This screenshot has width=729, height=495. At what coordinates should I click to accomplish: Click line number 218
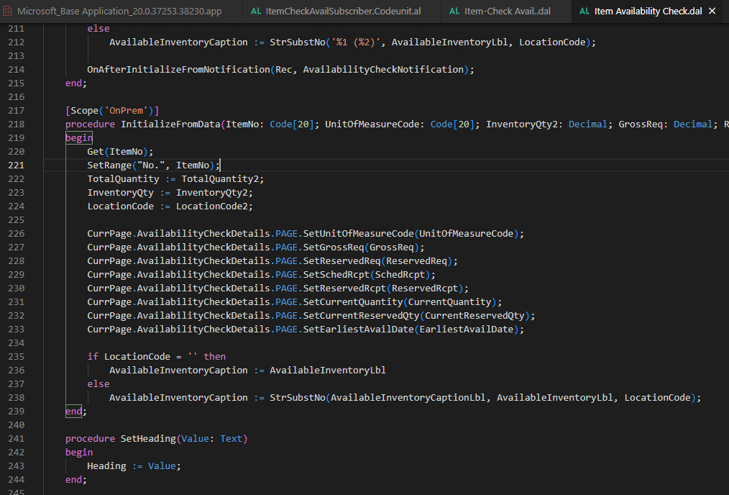coord(16,124)
